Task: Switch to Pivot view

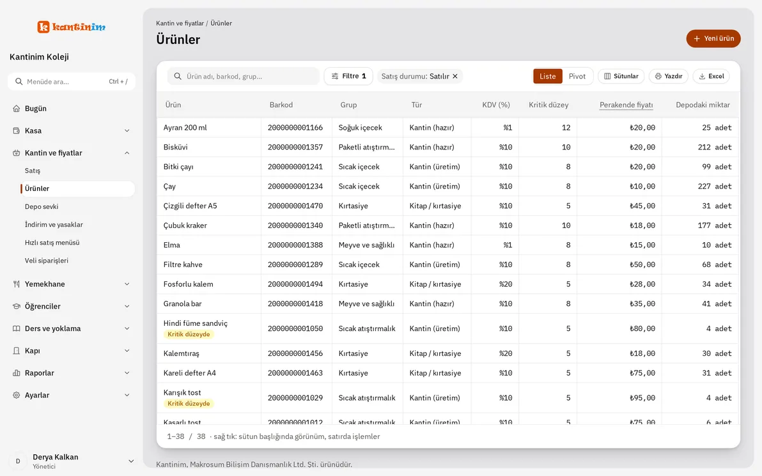Action: [577, 76]
